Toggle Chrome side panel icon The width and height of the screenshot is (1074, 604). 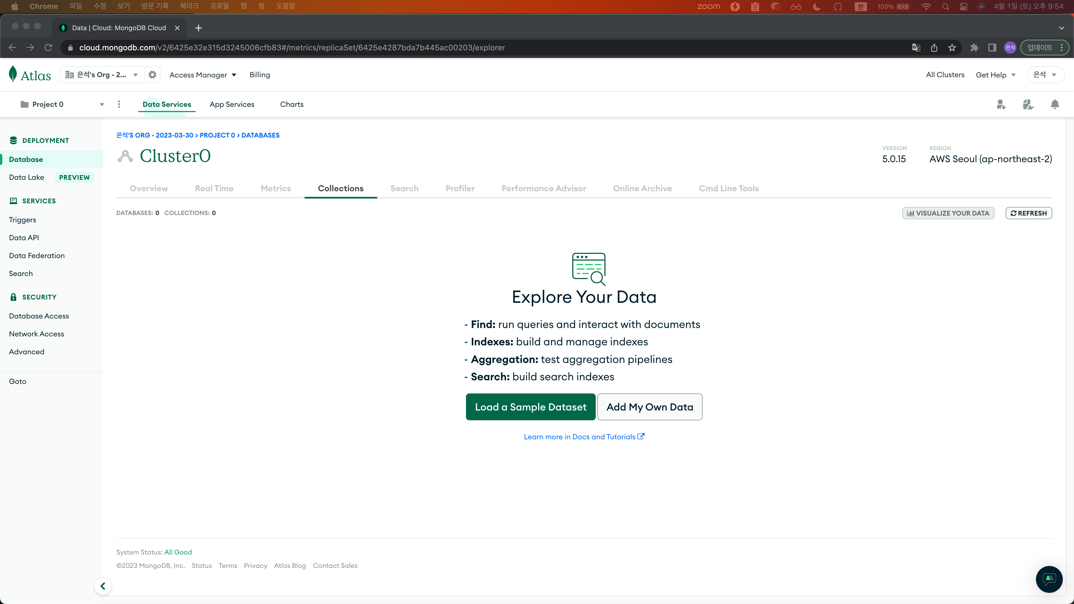[992, 48]
